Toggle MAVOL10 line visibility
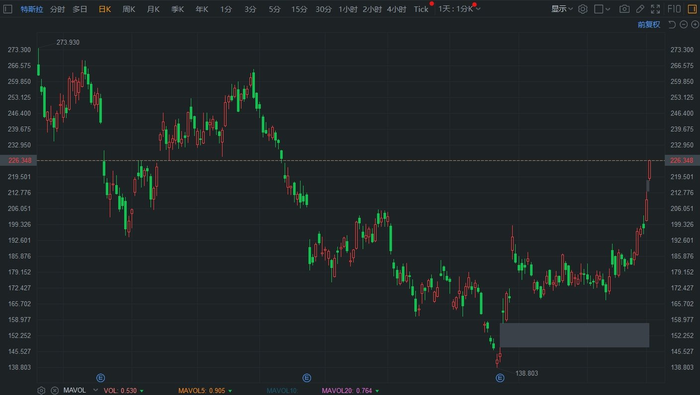Screen dimensions: 700x395 point(282,391)
